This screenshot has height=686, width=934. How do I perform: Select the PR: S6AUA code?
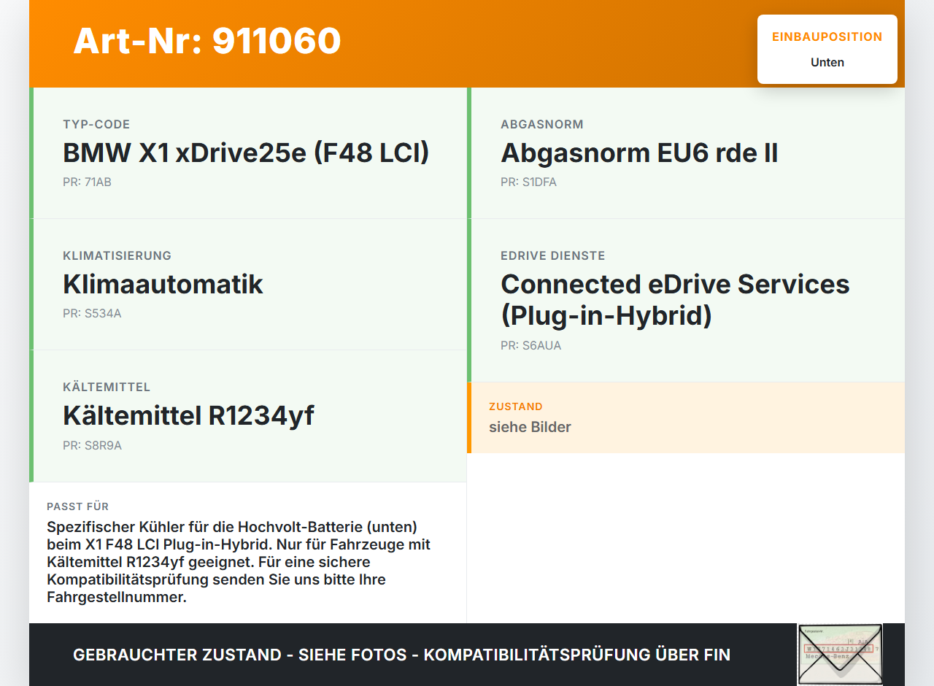pyautogui.click(x=531, y=345)
